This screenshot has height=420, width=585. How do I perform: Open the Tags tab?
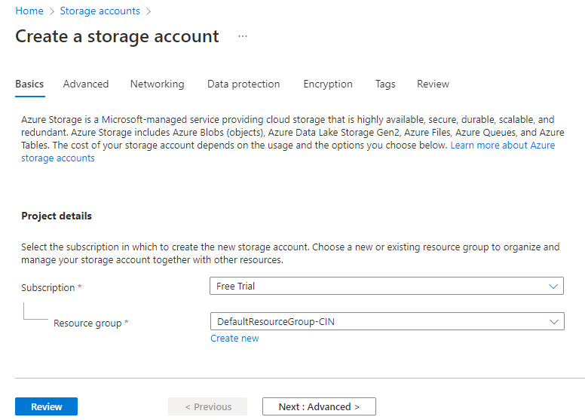(x=385, y=84)
